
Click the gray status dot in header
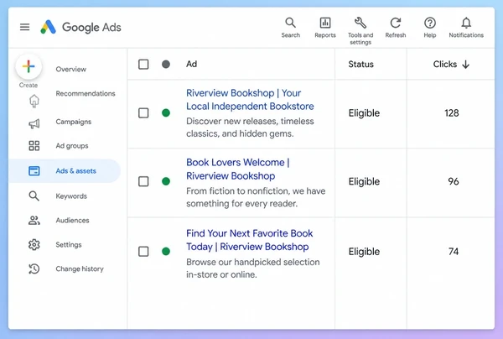(166, 65)
